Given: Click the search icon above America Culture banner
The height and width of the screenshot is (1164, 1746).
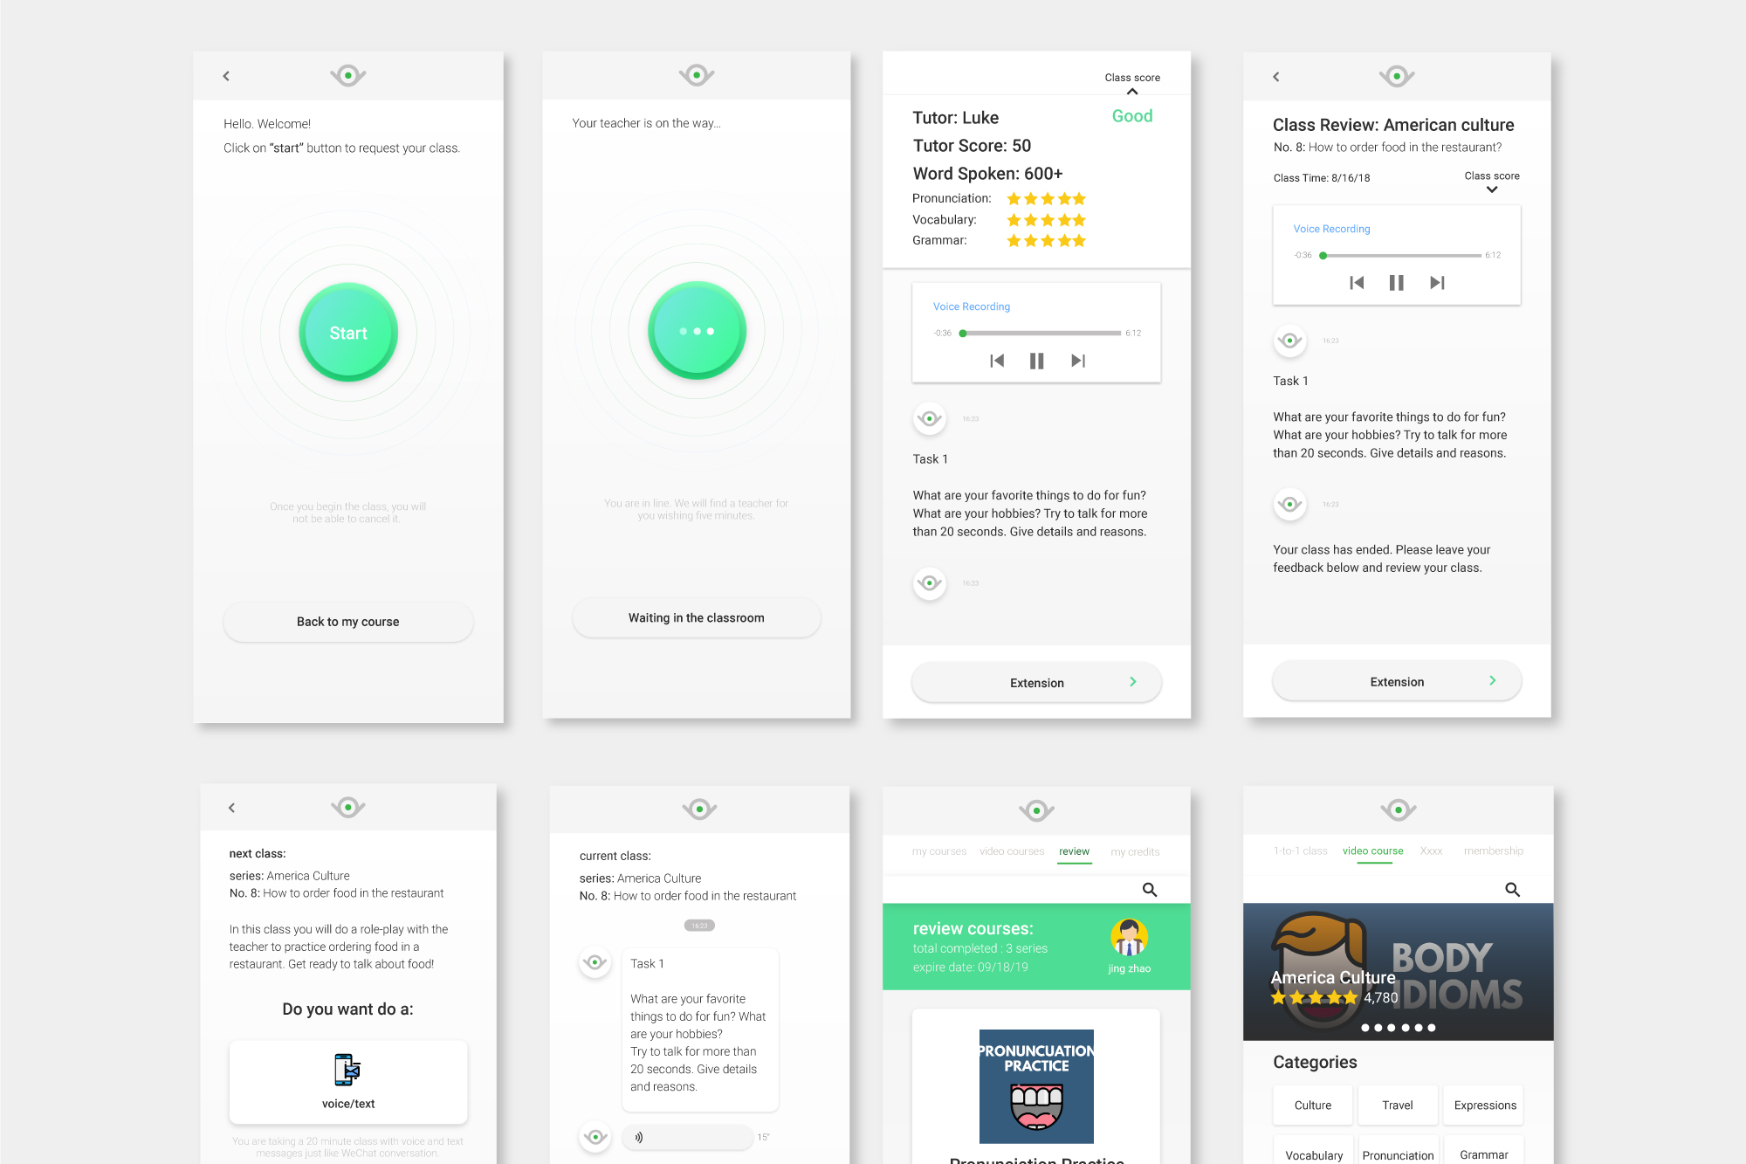Looking at the screenshot, I should 1512,890.
